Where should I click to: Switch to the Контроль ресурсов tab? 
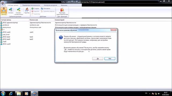pyautogui.click(x=51, y=5)
